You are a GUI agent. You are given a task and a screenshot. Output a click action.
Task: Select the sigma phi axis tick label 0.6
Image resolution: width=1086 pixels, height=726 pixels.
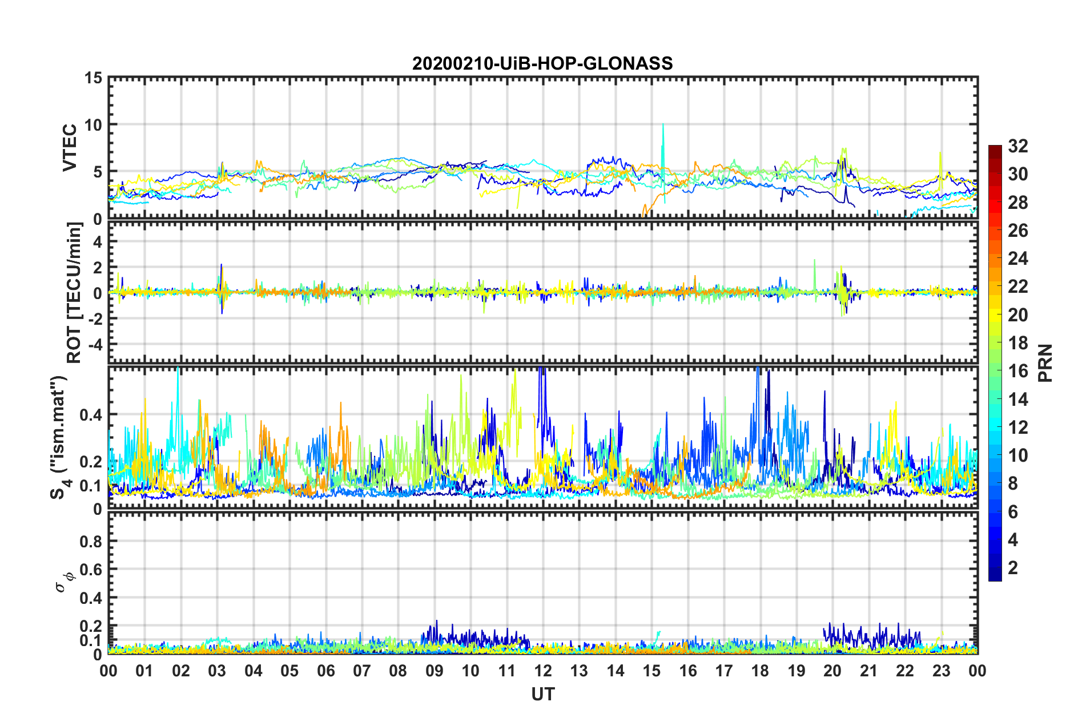(x=91, y=570)
